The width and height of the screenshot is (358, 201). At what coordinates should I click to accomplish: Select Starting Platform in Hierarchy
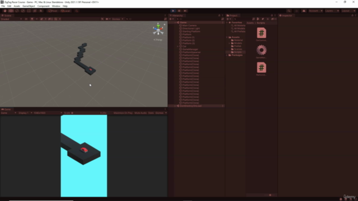(191, 31)
